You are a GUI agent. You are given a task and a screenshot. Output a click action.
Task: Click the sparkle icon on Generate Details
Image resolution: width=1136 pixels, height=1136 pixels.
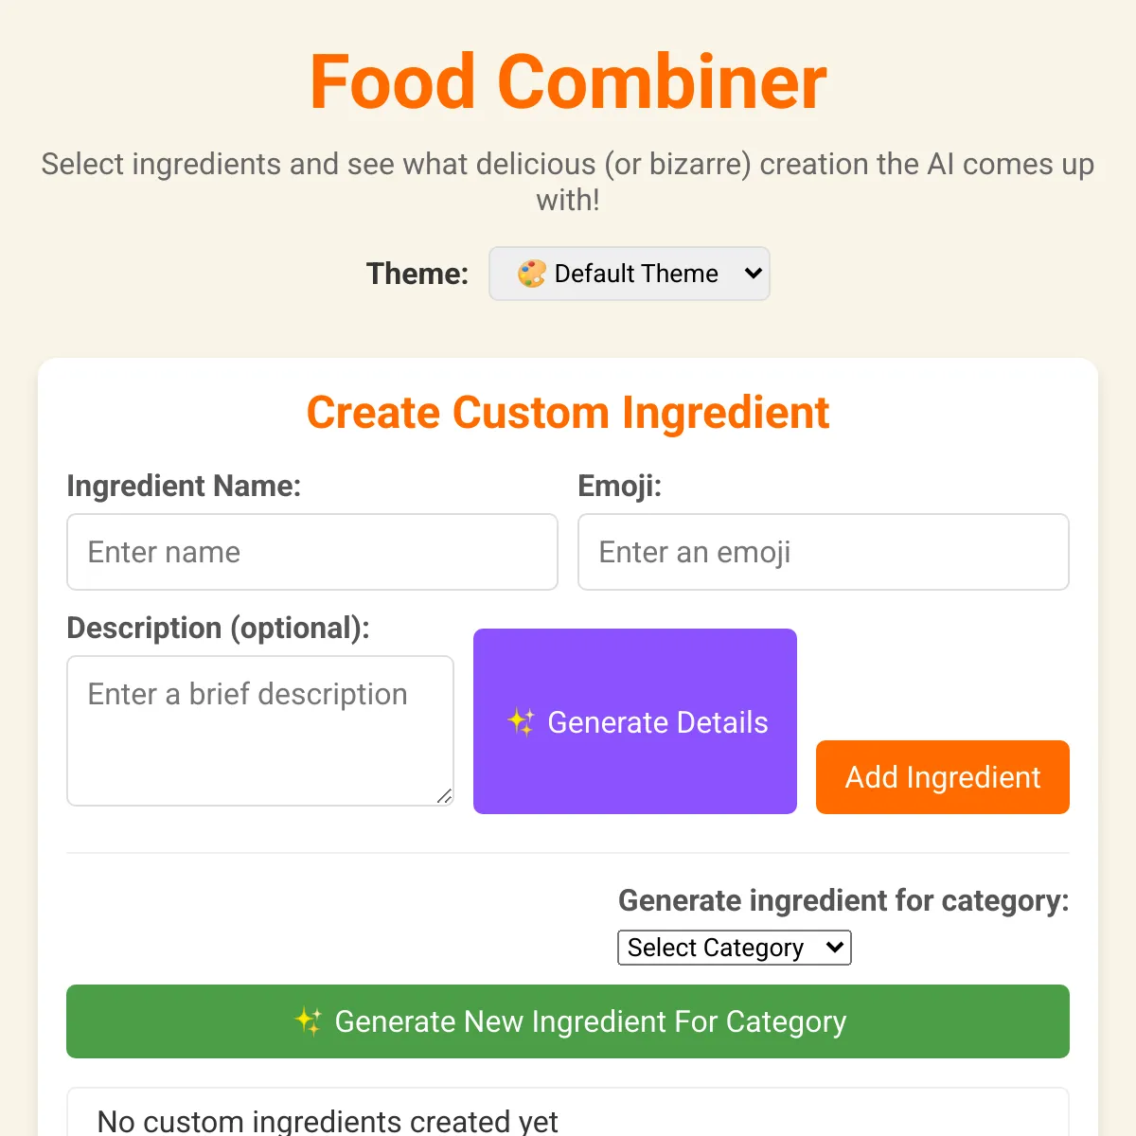click(521, 721)
